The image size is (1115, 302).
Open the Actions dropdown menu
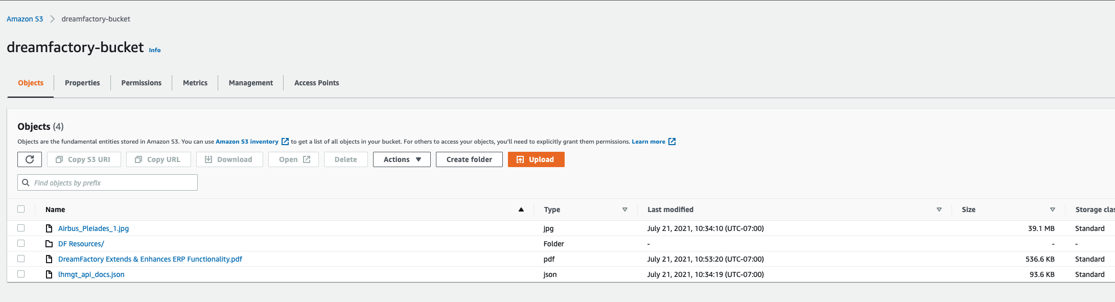(402, 159)
